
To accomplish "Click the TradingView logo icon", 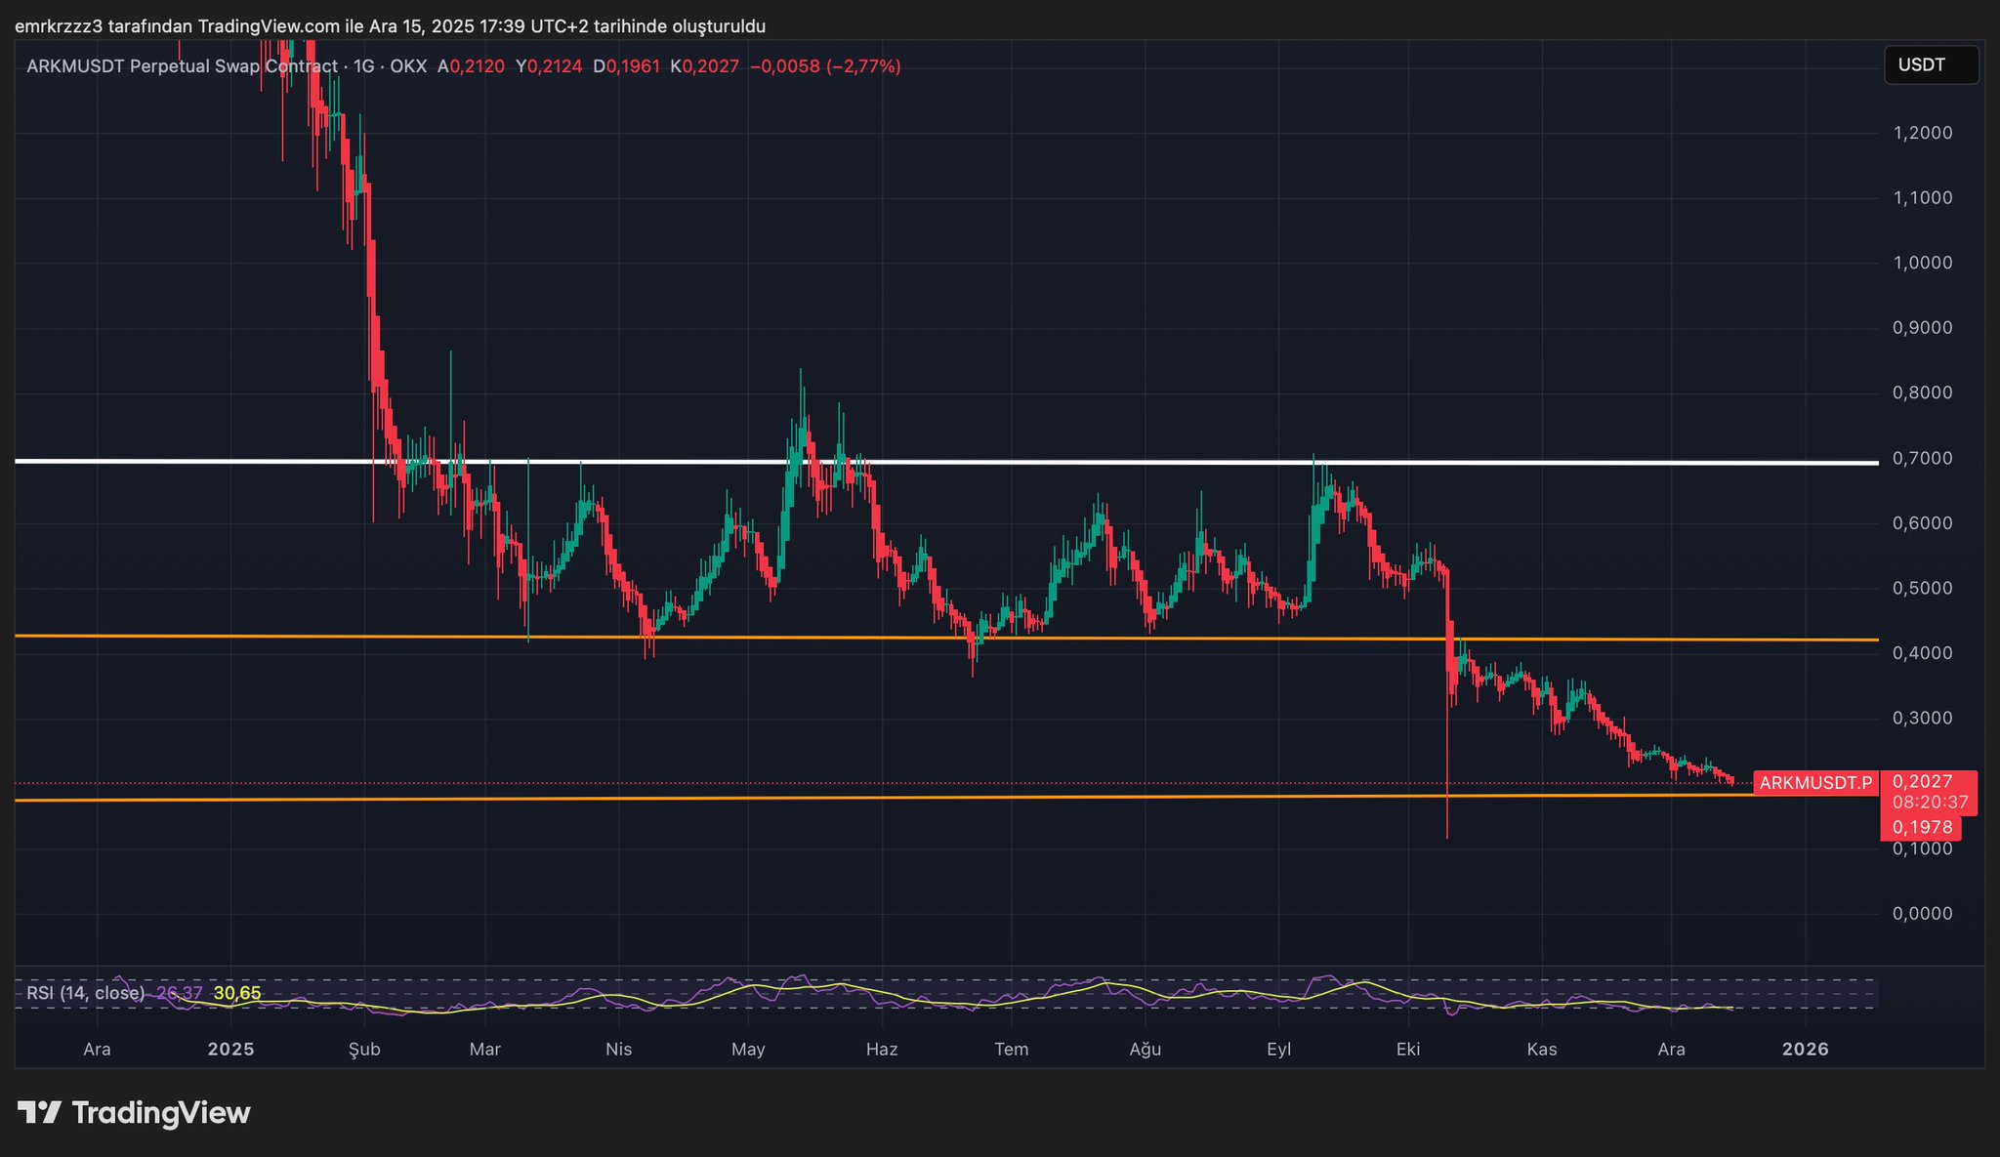I will click(x=39, y=1112).
